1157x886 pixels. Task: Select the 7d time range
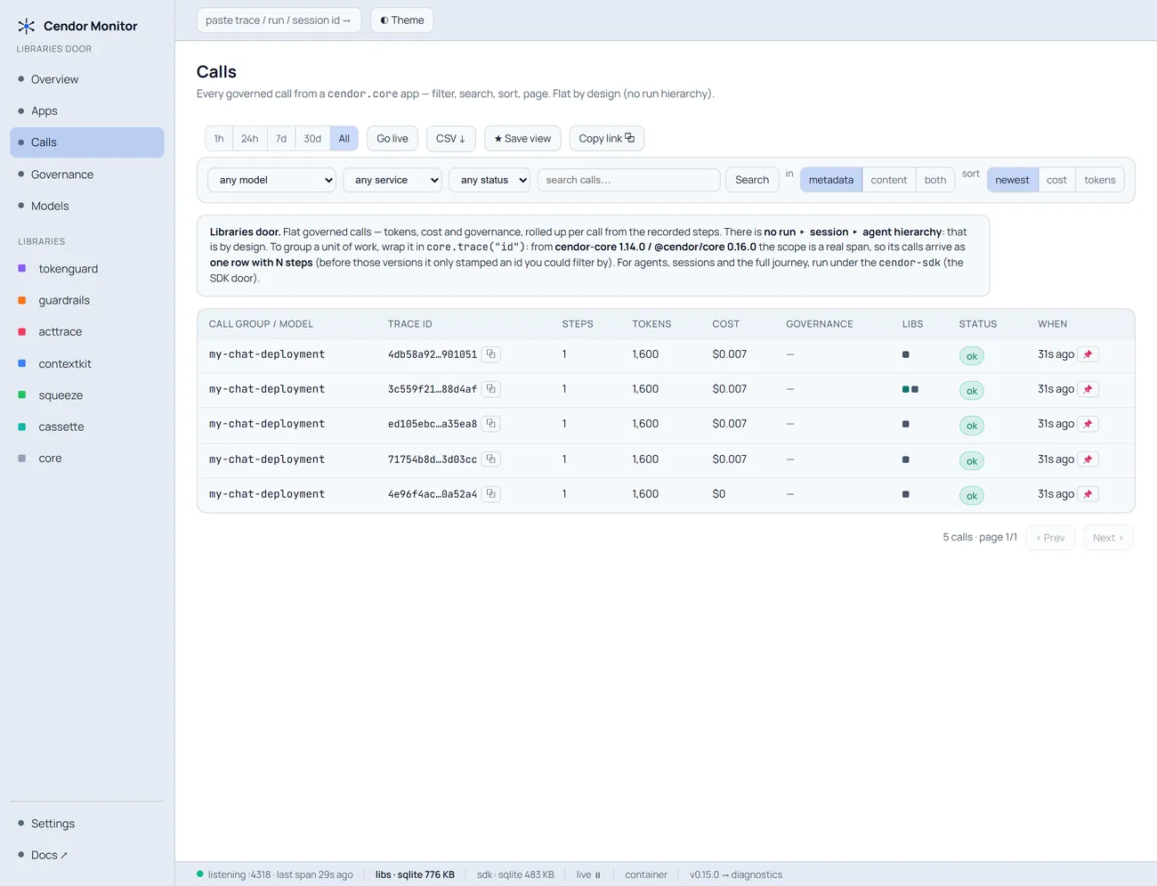tap(281, 138)
